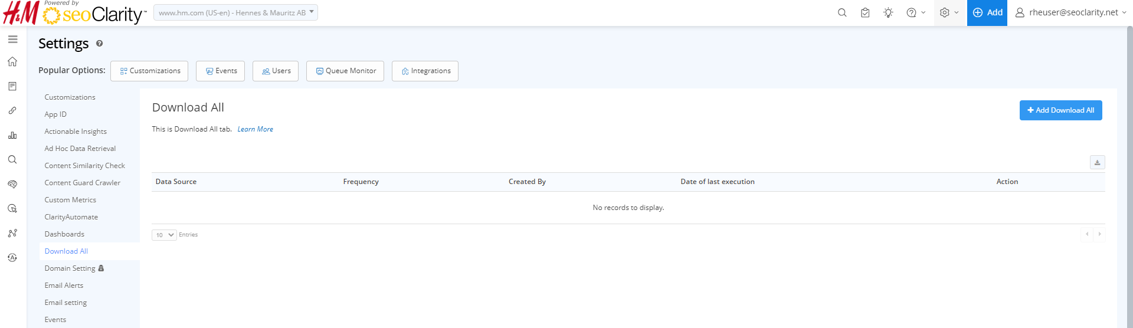Screen dimensions: 1133x328
Task: Download table using export icon
Action: coord(1097,162)
